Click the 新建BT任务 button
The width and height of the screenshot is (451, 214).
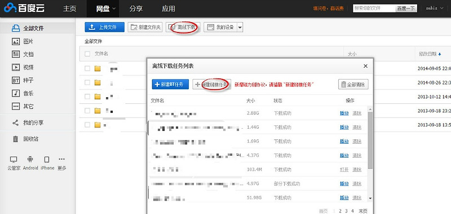[170, 84]
